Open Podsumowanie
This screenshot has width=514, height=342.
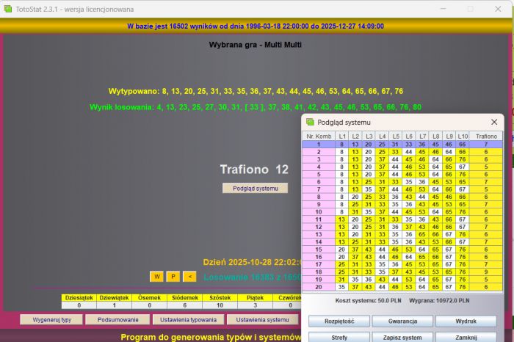pos(117,320)
